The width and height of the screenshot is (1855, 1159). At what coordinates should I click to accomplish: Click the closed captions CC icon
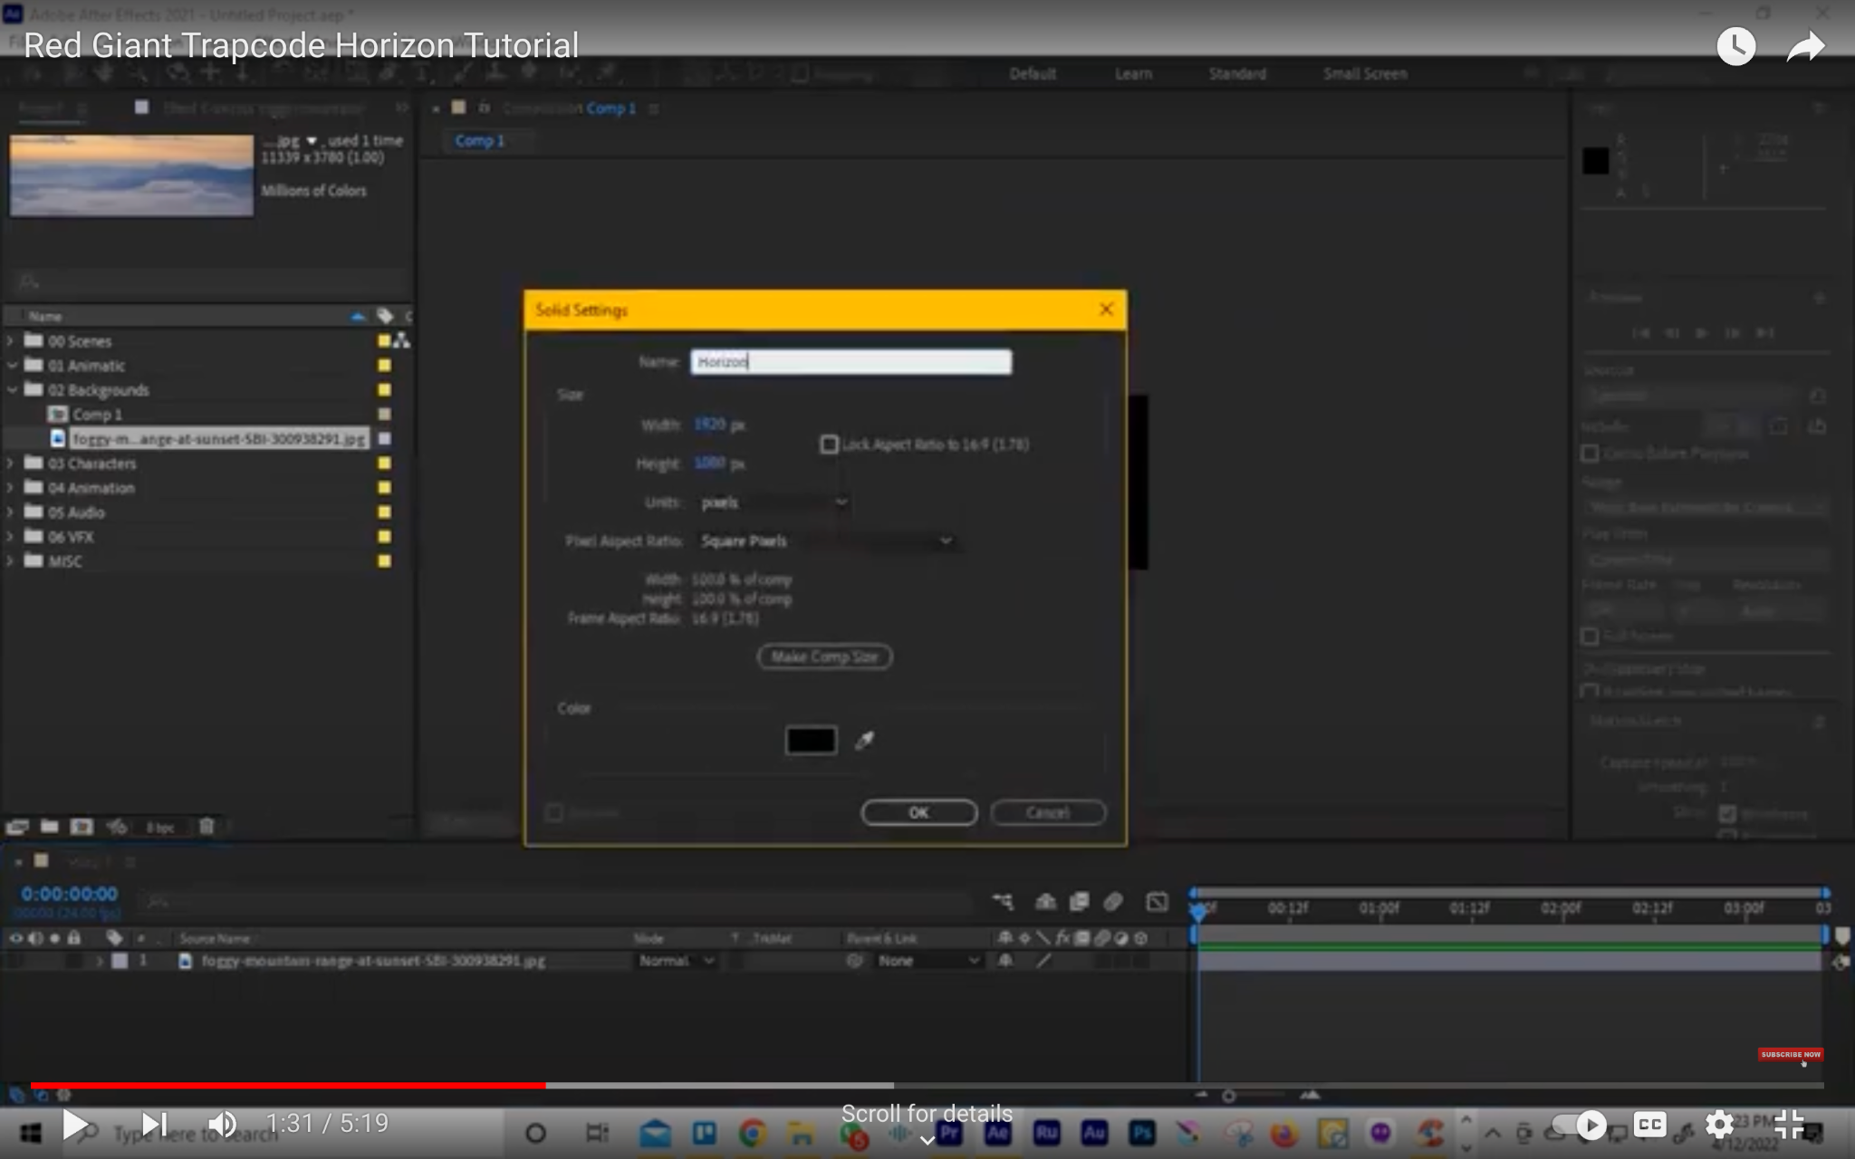[x=1649, y=1125]
